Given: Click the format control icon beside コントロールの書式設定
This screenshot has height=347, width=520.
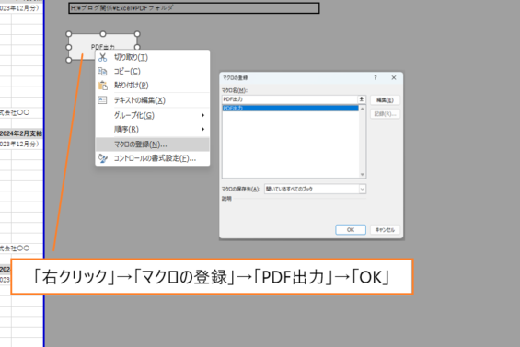Looking at the screenshot, I should pyautogui.click(x=102, y=158).
